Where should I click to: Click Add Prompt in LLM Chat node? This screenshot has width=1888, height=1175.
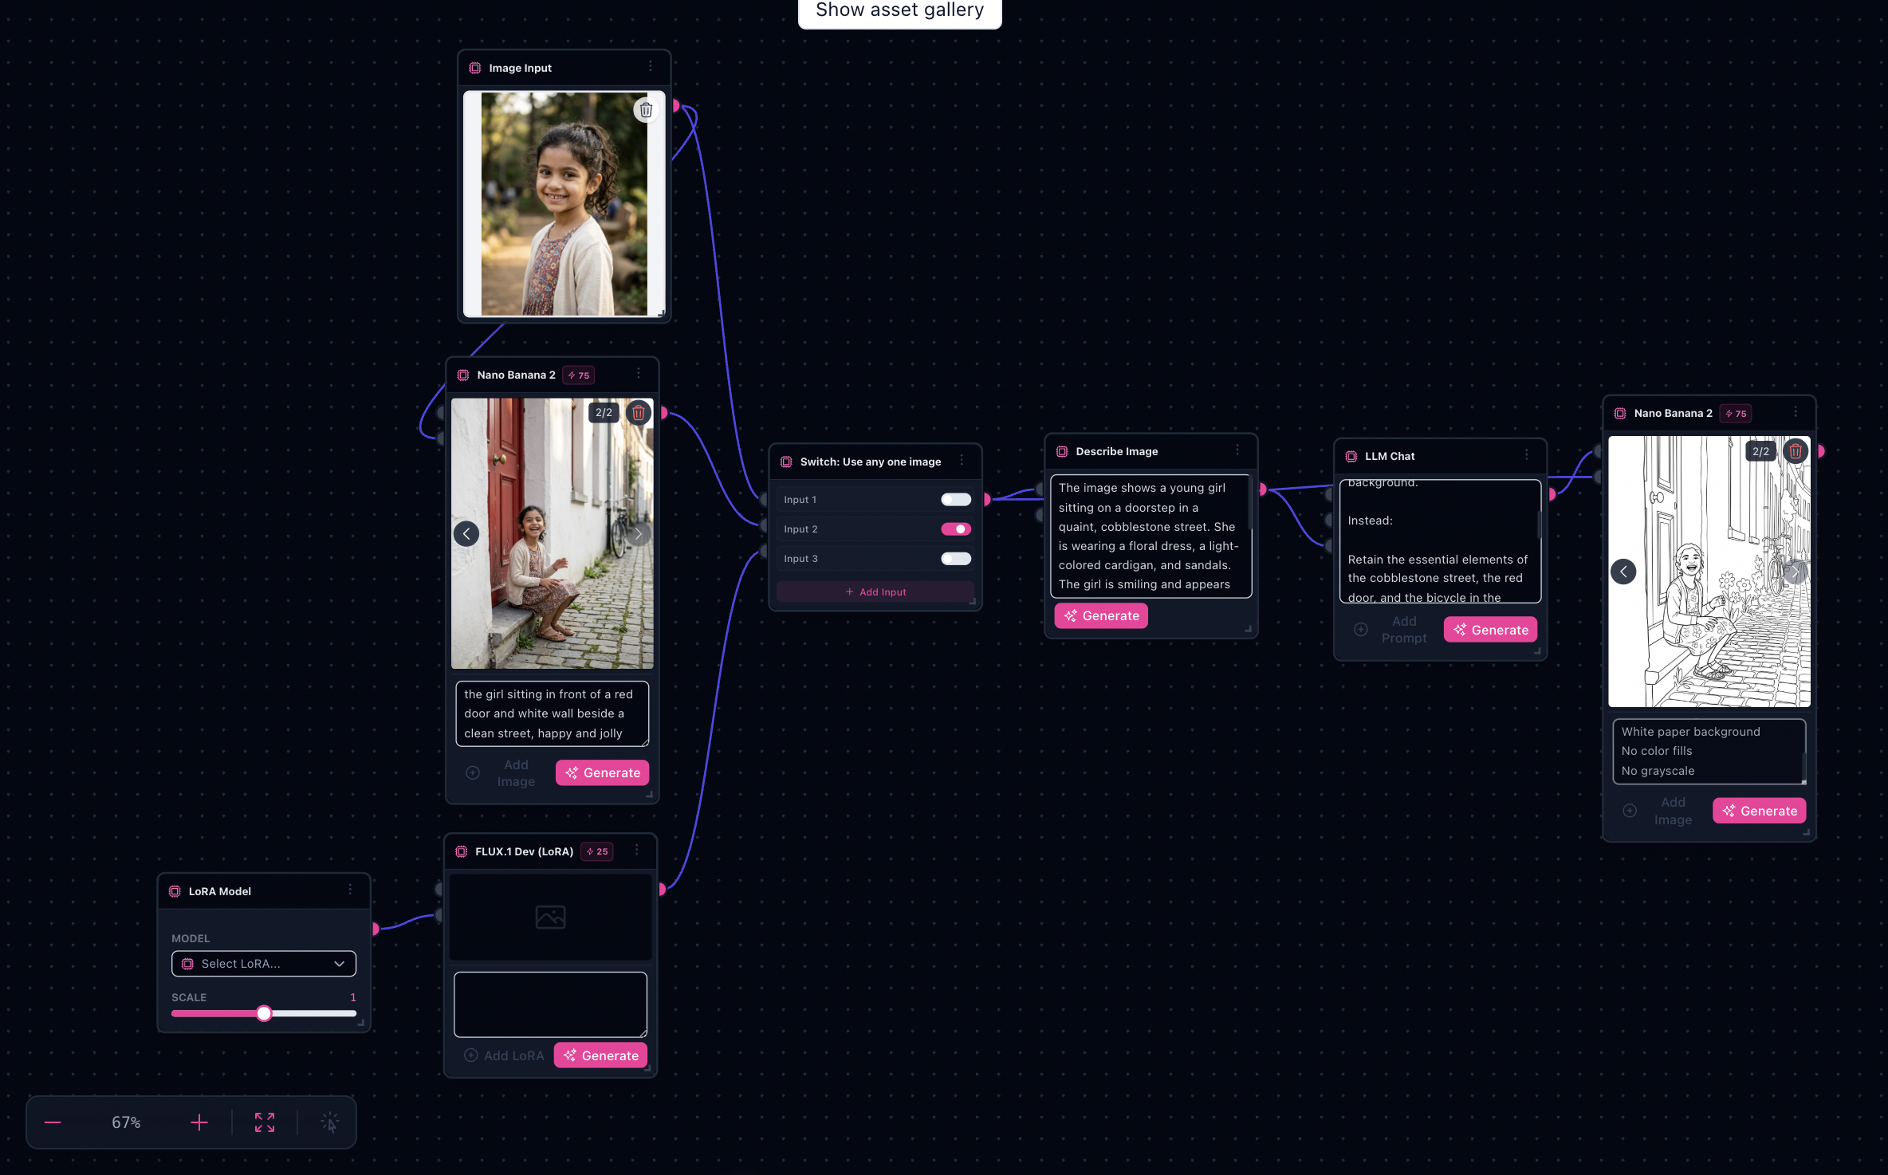[1391, 630]
